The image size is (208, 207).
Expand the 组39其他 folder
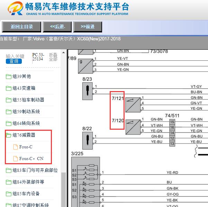tap(21, 76)
